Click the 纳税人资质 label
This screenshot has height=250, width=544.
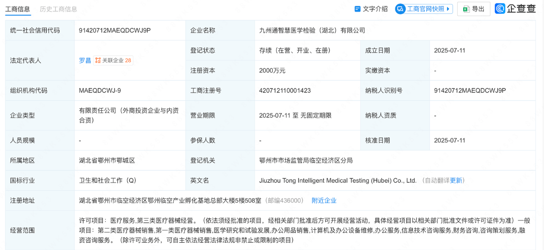(x=381, y=115)
